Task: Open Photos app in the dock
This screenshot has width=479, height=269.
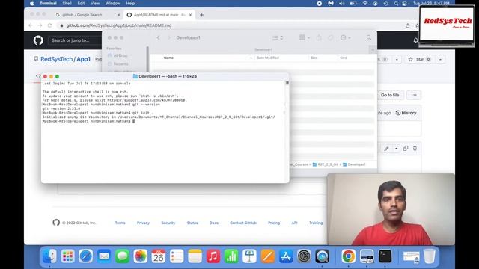Action: (140, 256)
